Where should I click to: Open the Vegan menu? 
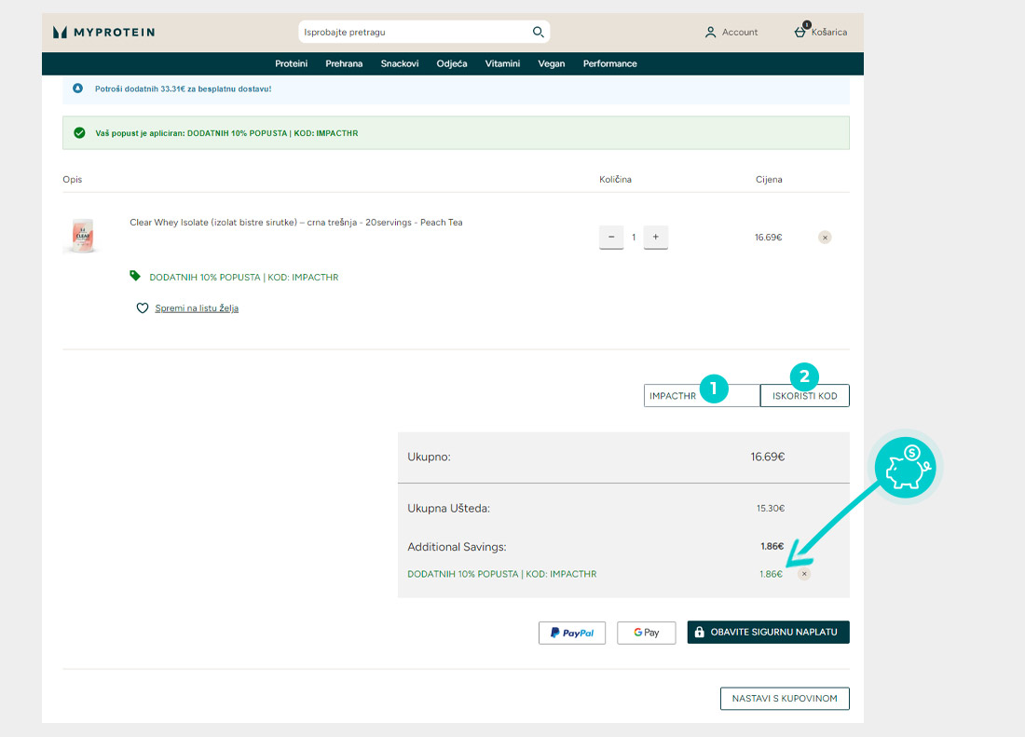551,63
